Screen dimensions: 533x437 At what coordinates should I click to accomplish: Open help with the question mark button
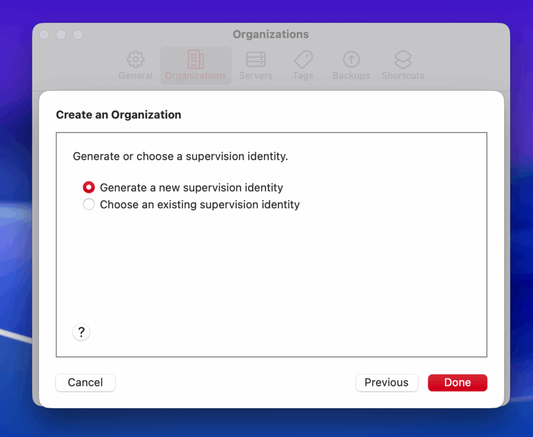click(81, 332)
